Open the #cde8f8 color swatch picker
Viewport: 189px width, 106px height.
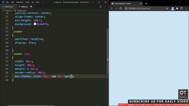35,24
